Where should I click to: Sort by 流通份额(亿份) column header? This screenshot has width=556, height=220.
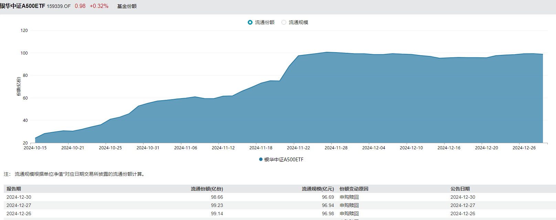(207, 189)
